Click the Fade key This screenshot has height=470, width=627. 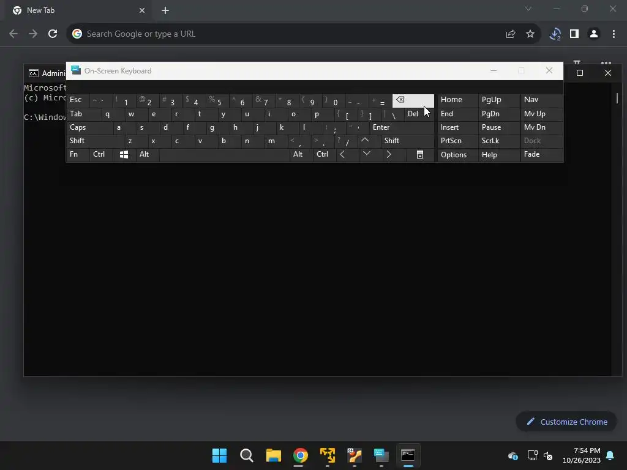tap(541, 155)
